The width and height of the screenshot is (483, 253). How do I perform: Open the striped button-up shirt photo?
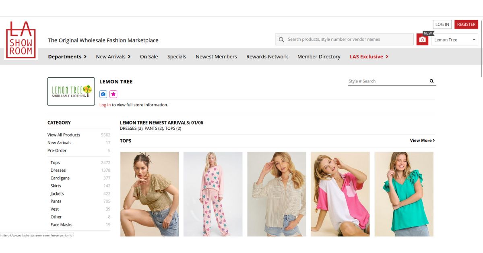pos(277,194)
